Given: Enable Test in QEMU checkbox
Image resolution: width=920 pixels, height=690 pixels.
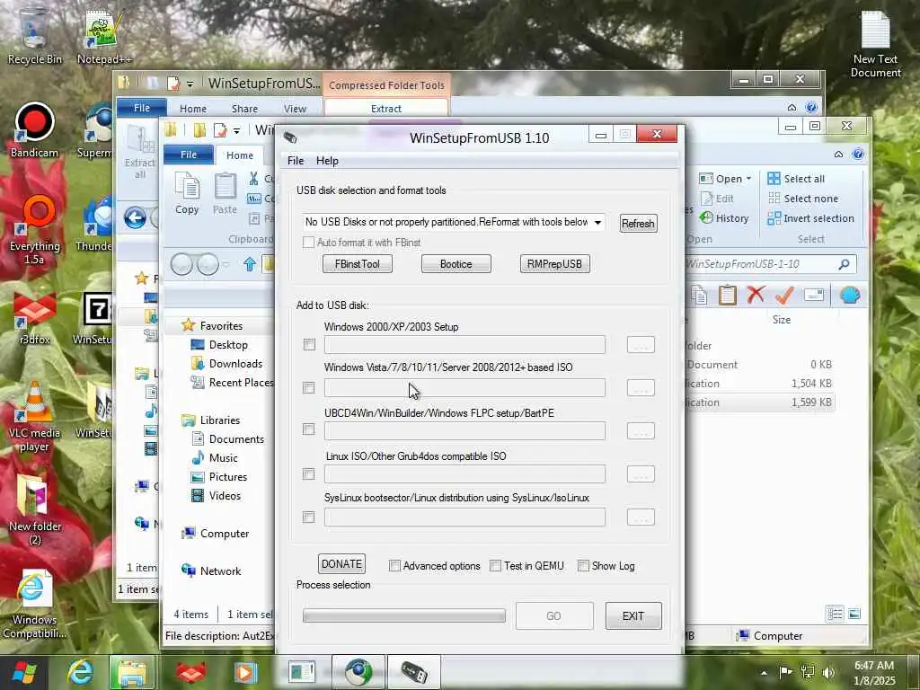Looking at the screenshot, I should (496, 566).
